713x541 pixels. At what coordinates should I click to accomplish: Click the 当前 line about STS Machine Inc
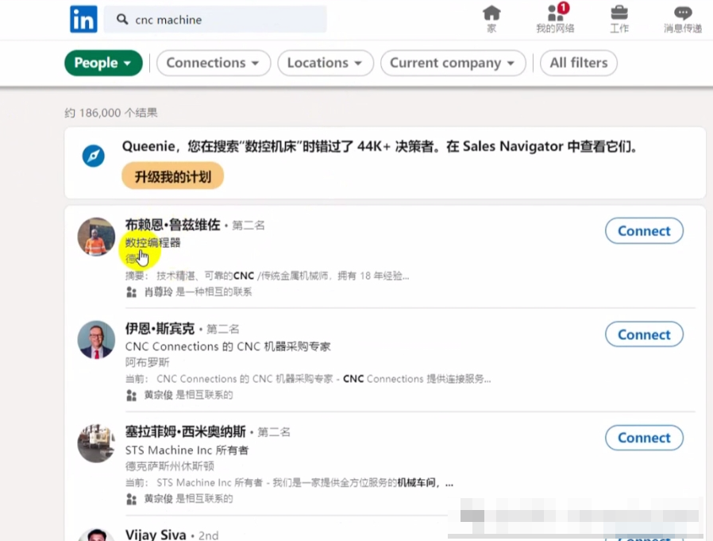(289, 482)
